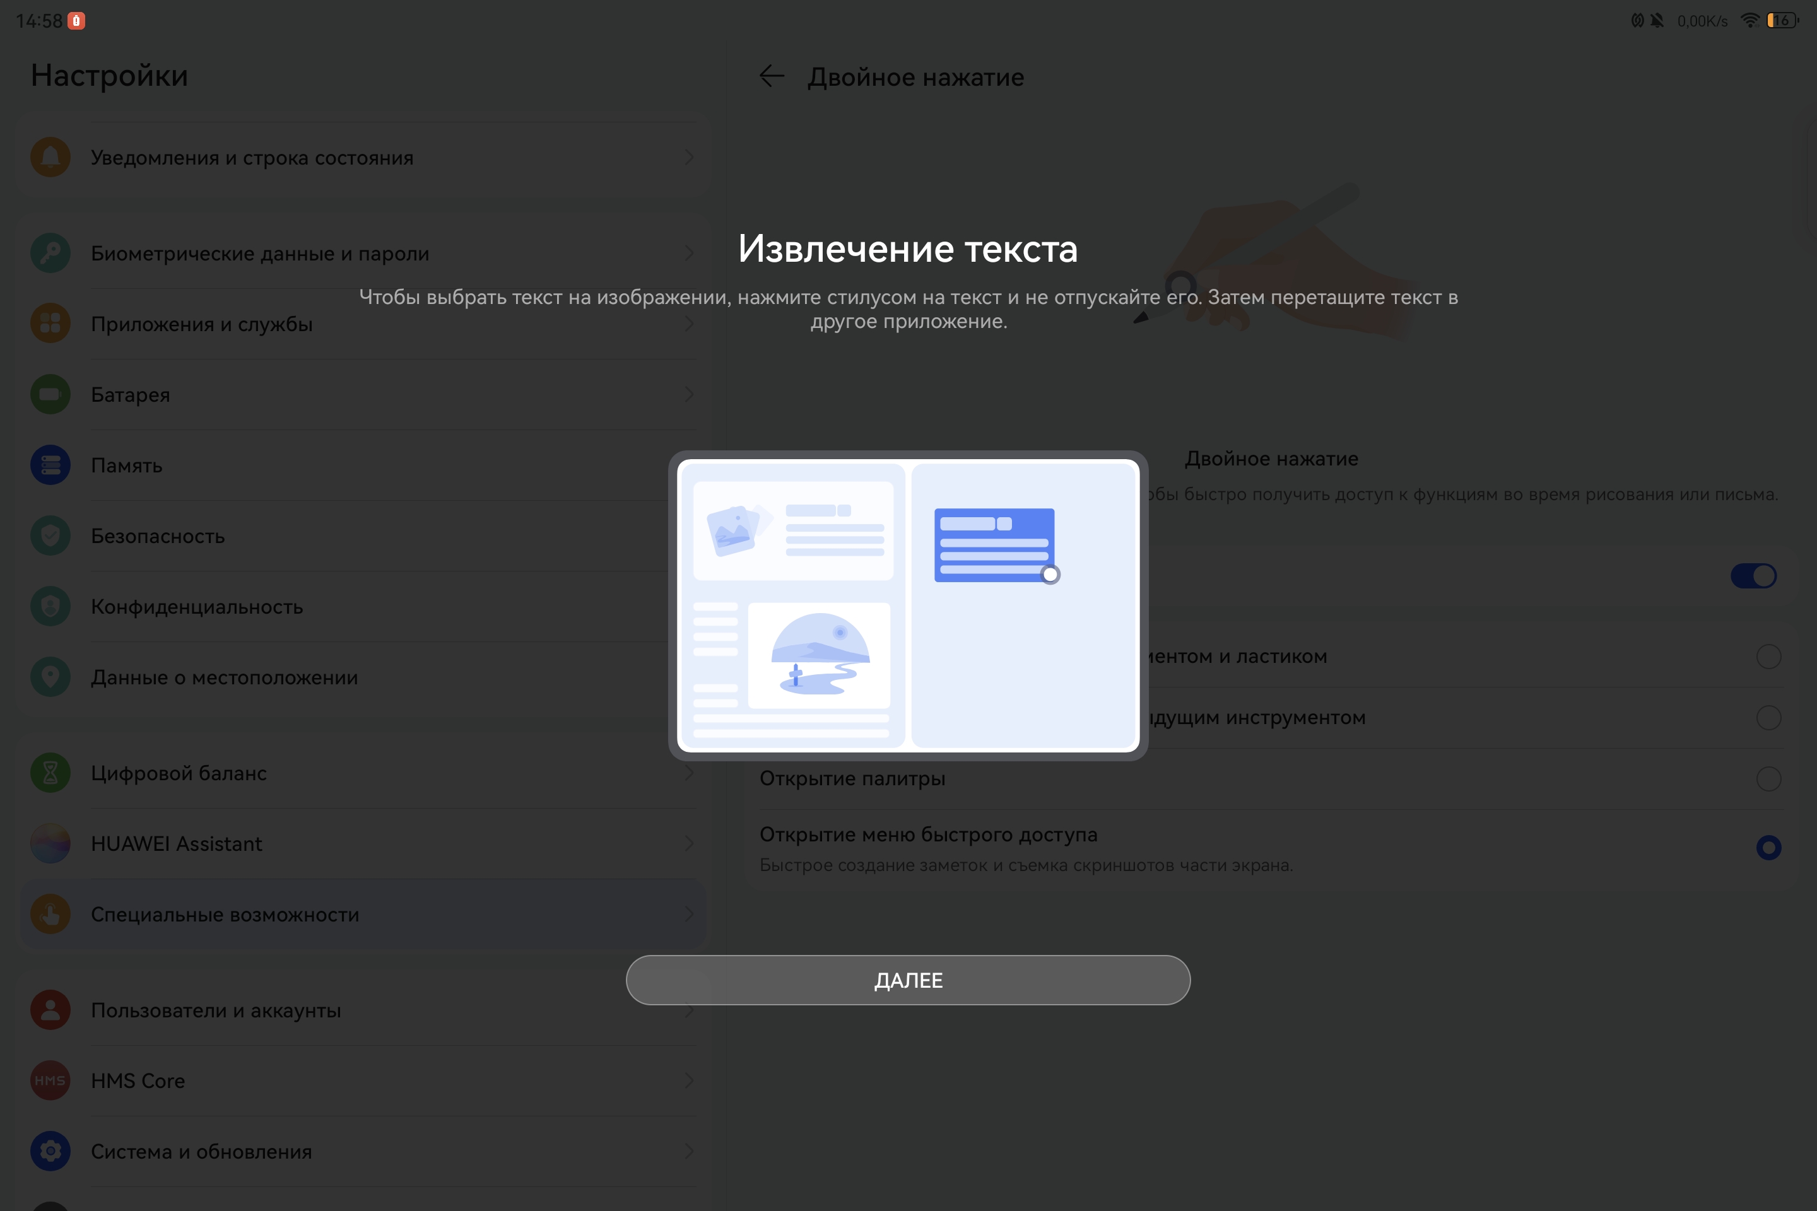Click the text extraction tutorial illustration
The image size is (1817, 1211).
pyautogui.click(x=908, y=605)
